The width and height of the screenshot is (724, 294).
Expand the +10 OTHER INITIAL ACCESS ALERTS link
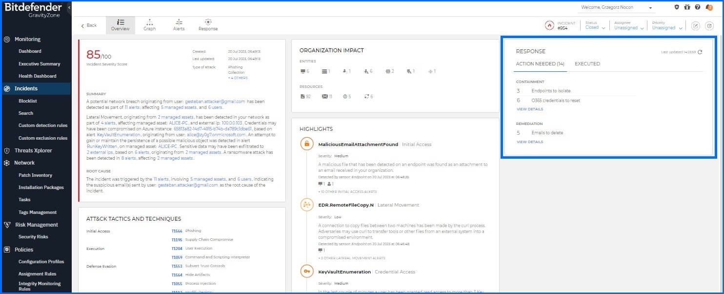tap(347, 192)
